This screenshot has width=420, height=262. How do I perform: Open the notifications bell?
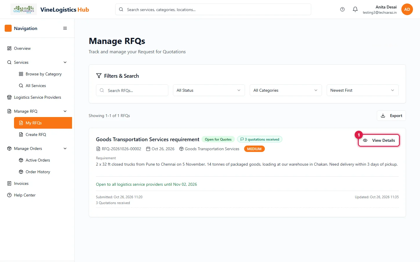click(355, 9)
